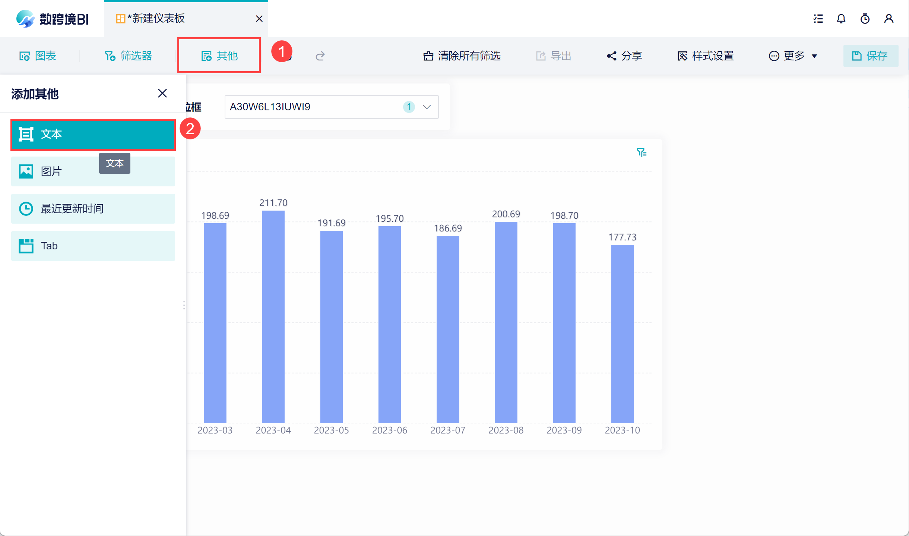
Task: Click the timer clock icon in header
Action: (x=865, y=19)
